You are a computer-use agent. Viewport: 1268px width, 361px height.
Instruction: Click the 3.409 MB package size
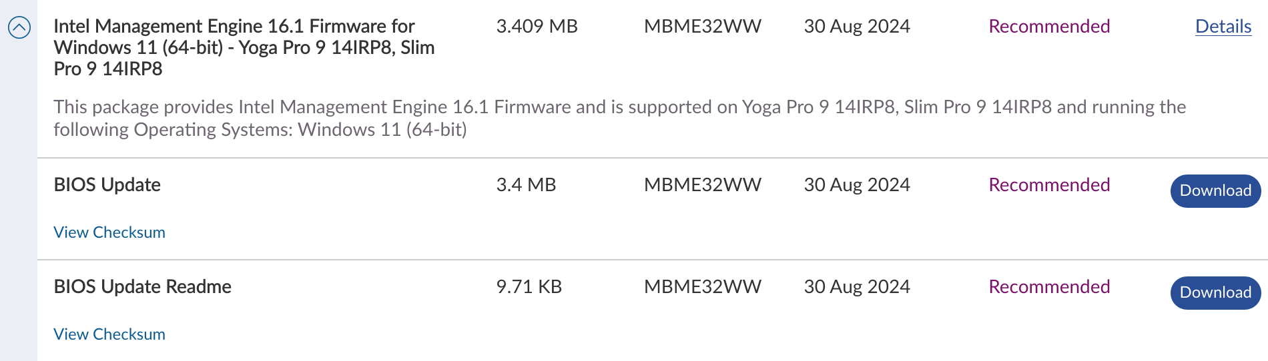coord(537,27)
